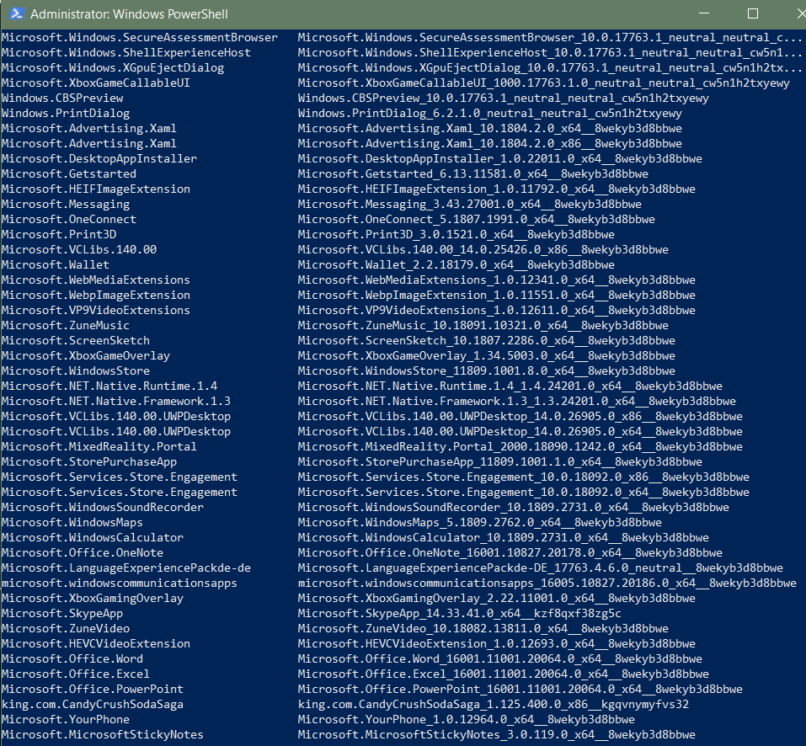Select microsoft.windowscommunicationsapps name entry
The width and height of the screenshot is (806, 746).
pos(120,583)
